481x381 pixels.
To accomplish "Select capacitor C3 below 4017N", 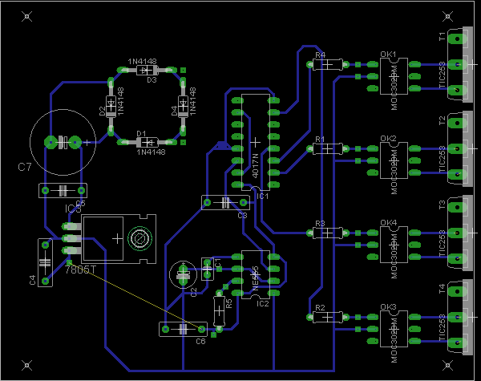I will tap(225, 203).
